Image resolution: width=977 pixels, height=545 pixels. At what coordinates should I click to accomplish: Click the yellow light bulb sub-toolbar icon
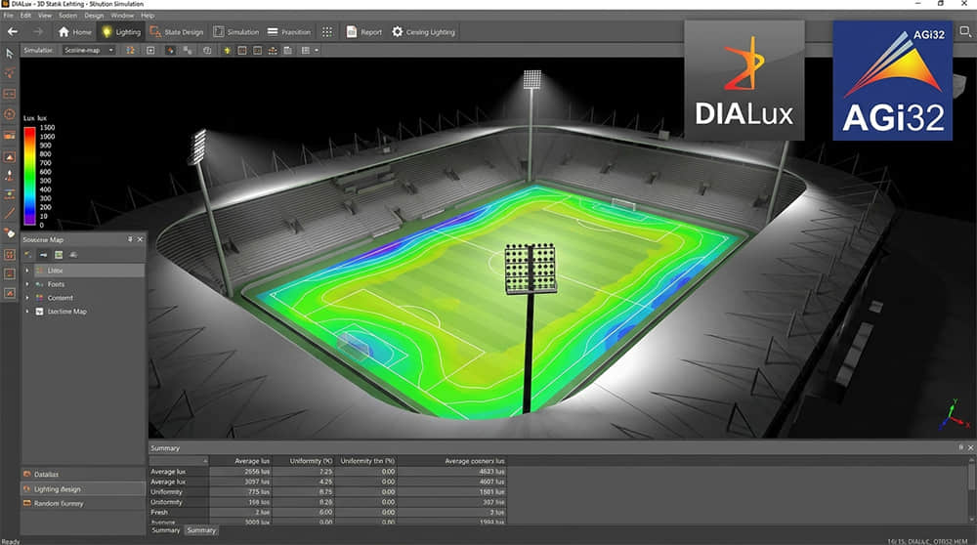[x=228, y=50]
